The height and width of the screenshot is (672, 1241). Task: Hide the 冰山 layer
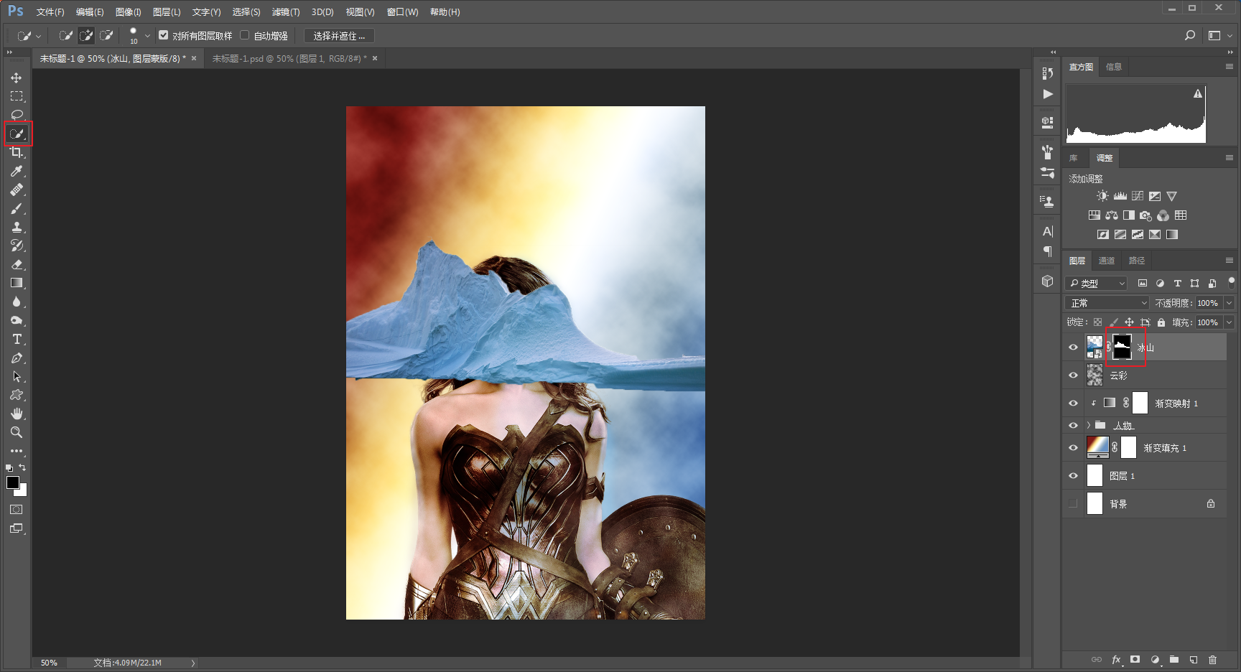coord(1074,347)
